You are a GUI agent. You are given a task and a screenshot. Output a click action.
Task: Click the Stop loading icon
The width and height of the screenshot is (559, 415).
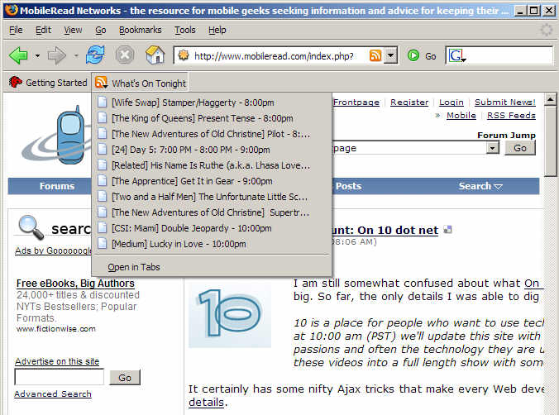(125, 55)
